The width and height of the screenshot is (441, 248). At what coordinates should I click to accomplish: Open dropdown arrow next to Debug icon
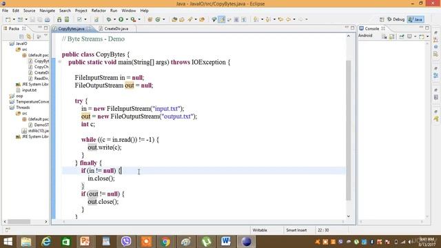click(x=114, y=19)
